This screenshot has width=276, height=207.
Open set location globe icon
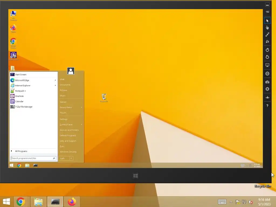coord(267,74)
